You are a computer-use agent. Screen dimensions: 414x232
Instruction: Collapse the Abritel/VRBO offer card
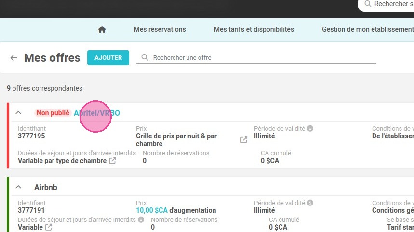pos(18,113)
